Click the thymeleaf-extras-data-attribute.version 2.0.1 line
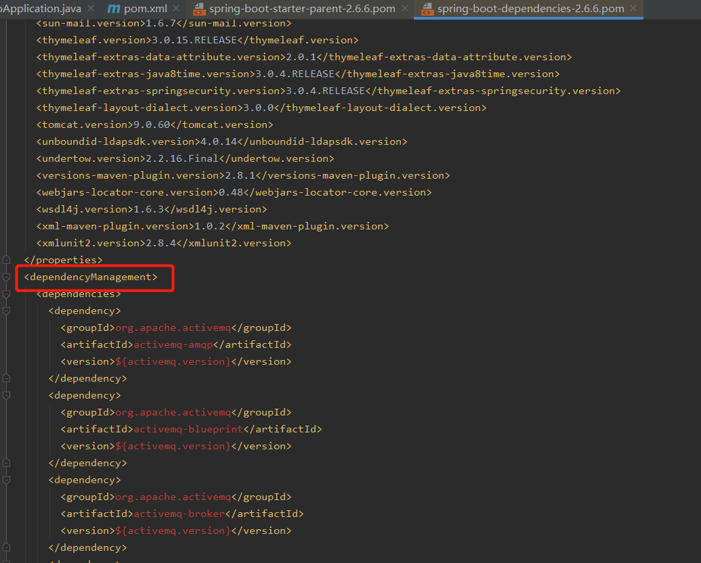 (x=304, y=58)
